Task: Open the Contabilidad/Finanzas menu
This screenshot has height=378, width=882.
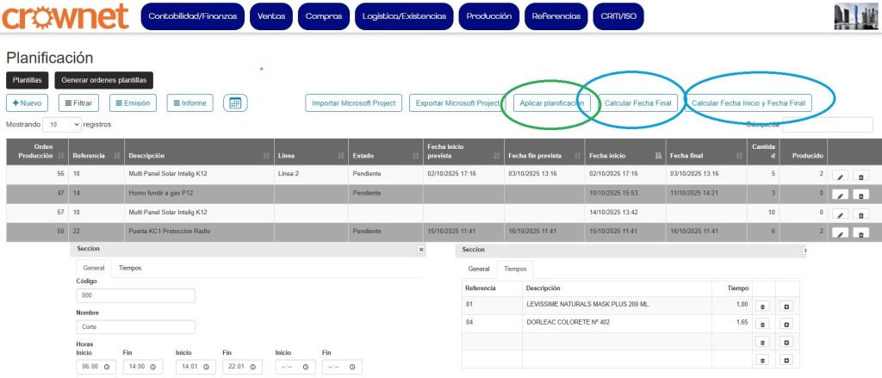Action: (x=192, y=16)
